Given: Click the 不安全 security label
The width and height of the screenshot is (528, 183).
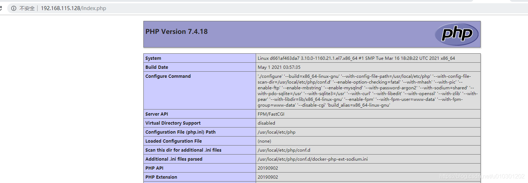Looking at the screenshot, I should click(27, 8).
